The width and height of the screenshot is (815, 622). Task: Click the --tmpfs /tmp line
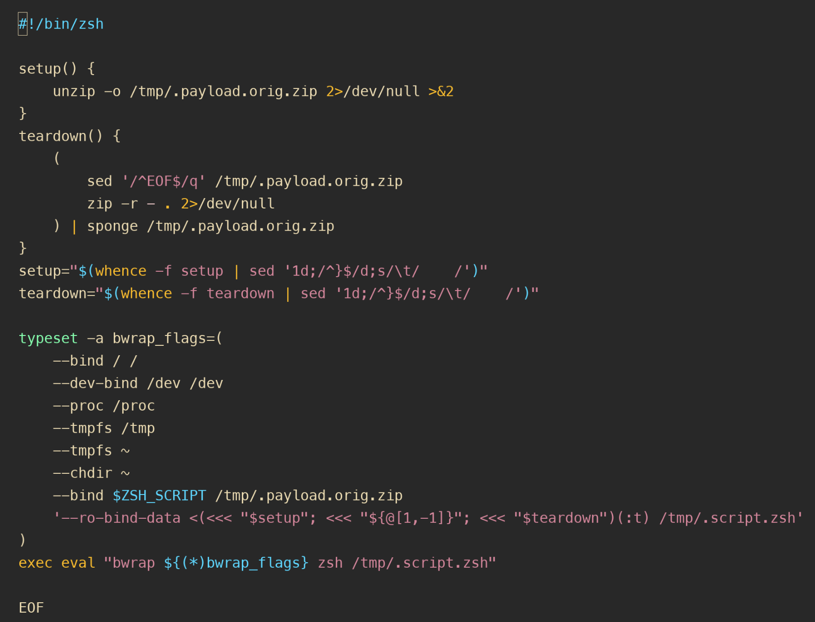point(103,428)
